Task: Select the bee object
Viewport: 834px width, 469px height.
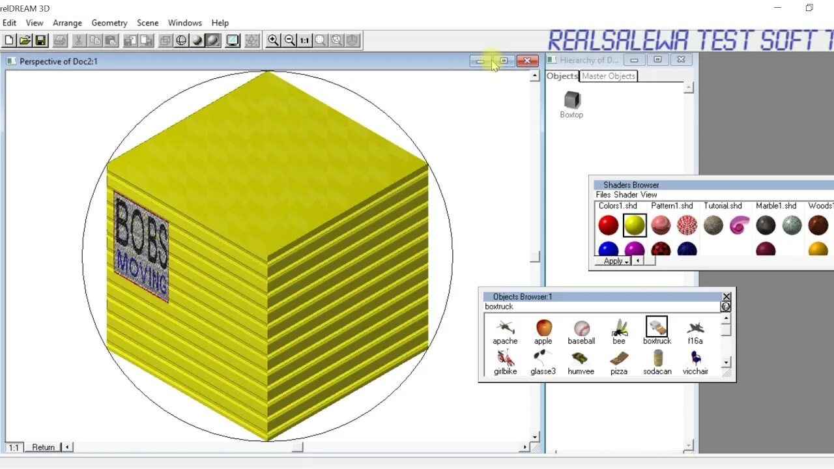Action: click(619, 332)
